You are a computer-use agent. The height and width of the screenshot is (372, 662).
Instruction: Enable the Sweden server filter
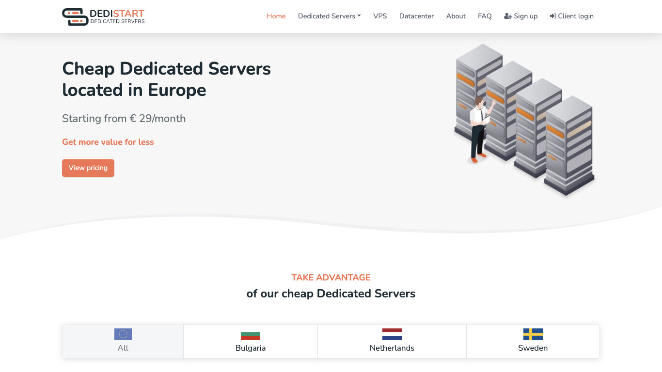pyautogui.click(x=533, y=341)
